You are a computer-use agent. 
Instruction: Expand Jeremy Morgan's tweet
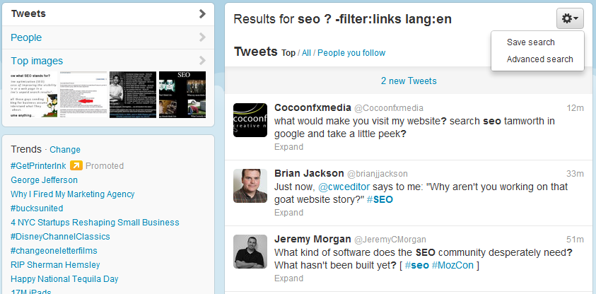(289, 278)
